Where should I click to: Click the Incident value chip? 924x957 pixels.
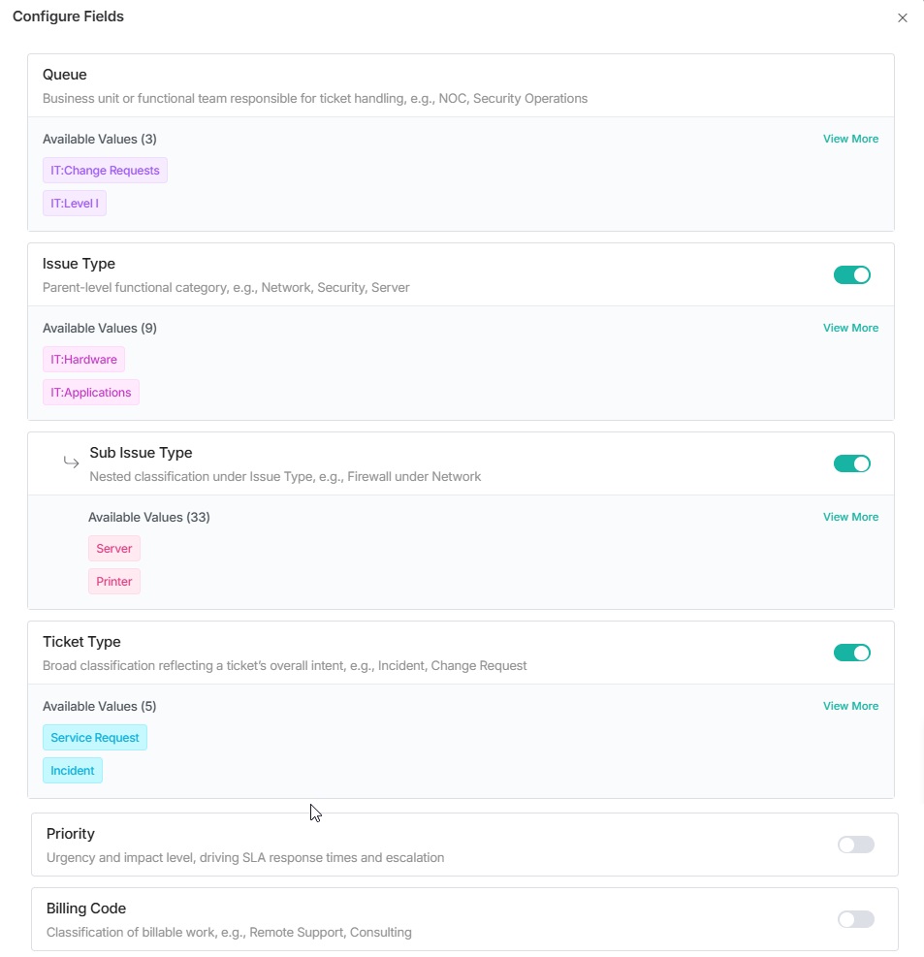(72, 770)
